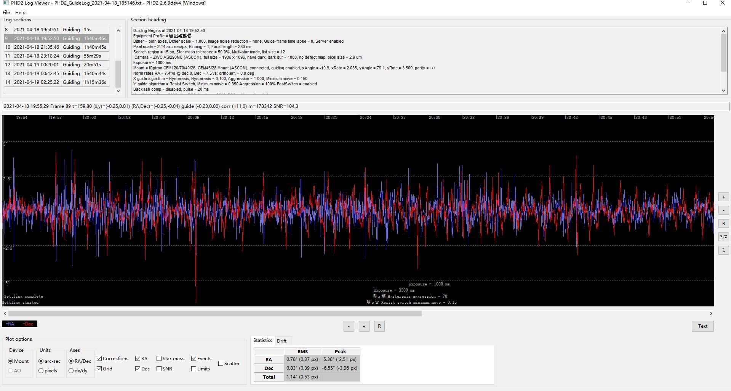Screen dimensions: 731x391
Task: Click the 'Exposure = 3500 ms' event label
Action: click(394, 290)
